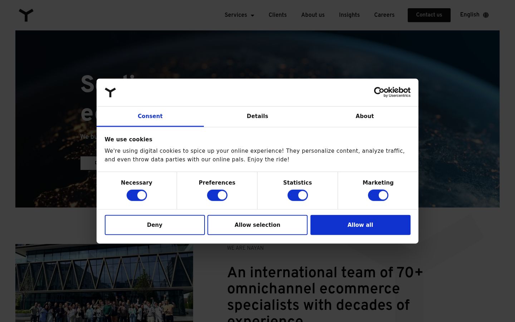This screenshot has width=515, height=322.
Task: Open the About us page
Action: pos(313,15)
